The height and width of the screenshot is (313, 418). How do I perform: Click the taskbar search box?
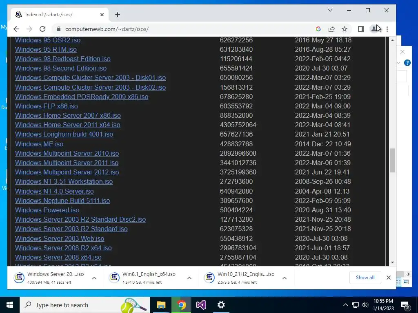tap(85, 305)
